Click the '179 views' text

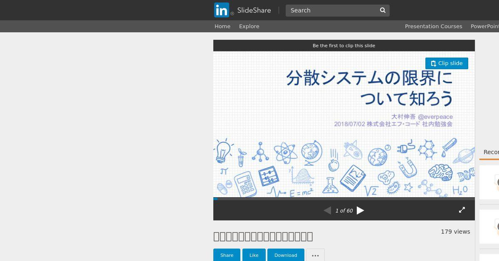coord(455,232)
